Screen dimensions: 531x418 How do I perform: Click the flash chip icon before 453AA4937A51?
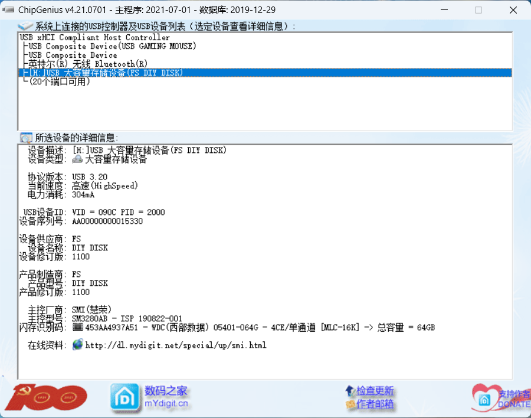[78, 327]
